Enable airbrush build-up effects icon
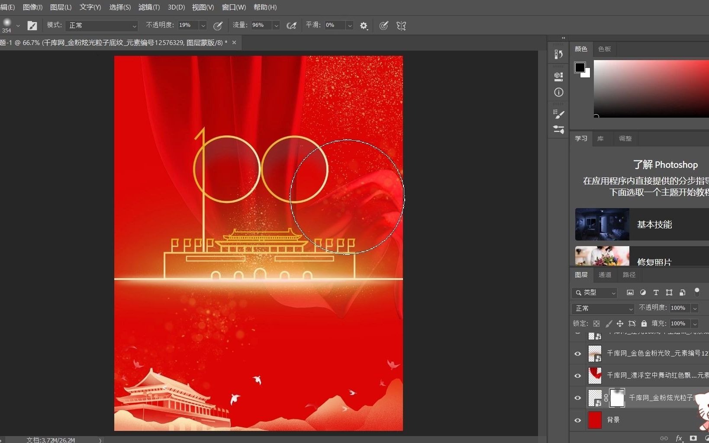The image size is (709, 443). tap(292, 26)
